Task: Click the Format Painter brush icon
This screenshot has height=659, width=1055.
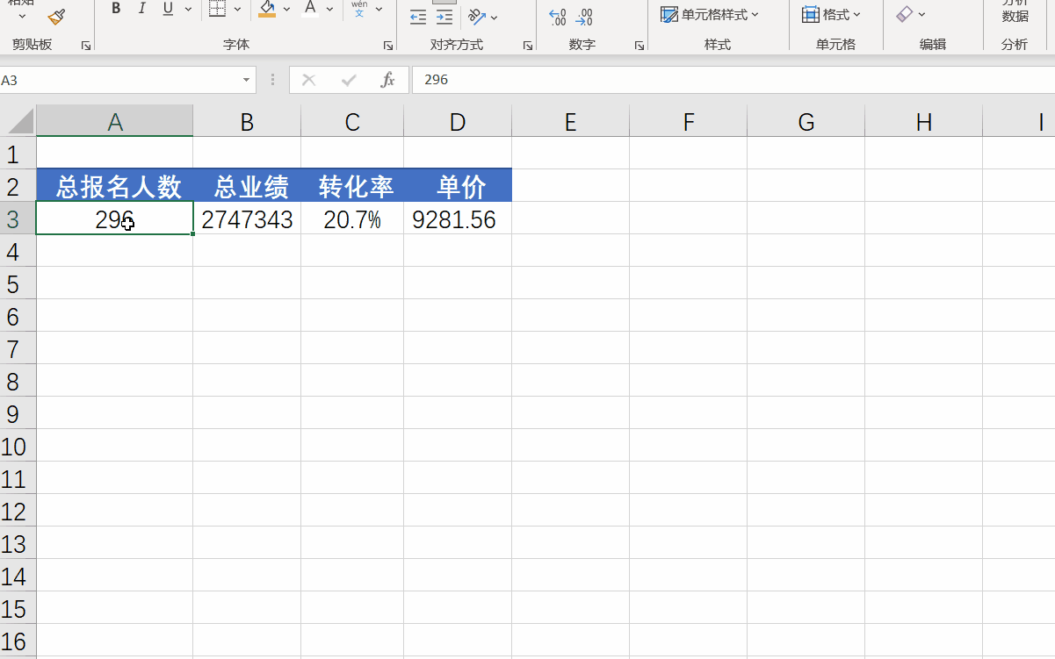Action: coord(57,16)
